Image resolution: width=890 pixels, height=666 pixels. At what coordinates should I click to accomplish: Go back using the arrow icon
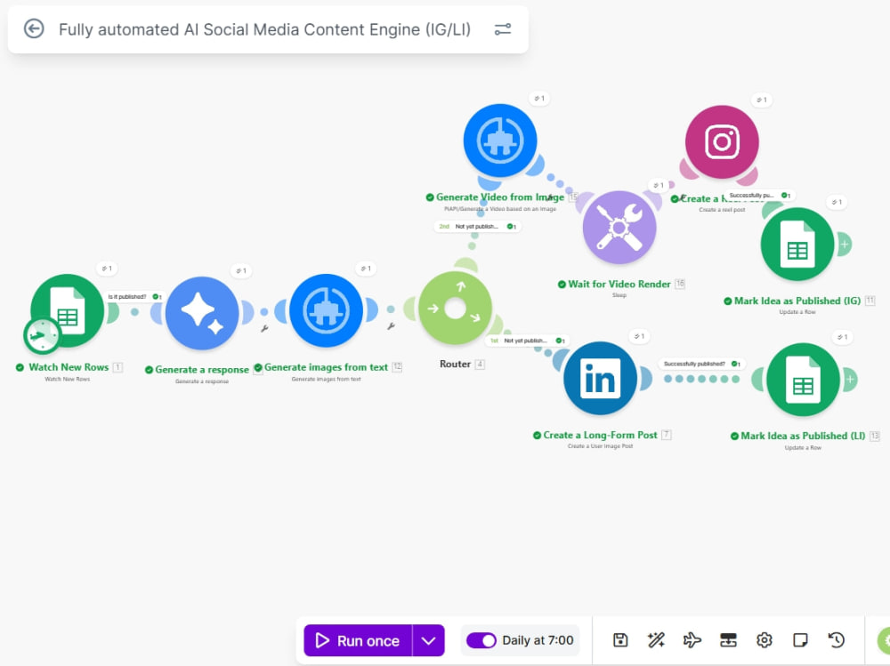point(34,29)
